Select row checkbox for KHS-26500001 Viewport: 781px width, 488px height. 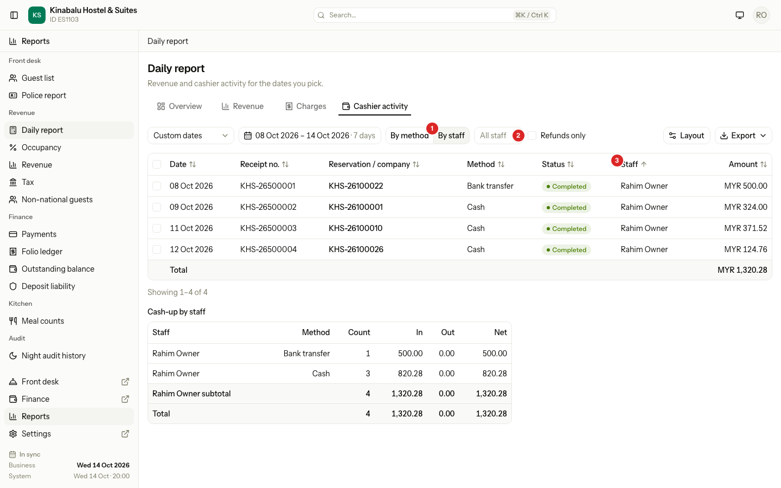[157, 186]
